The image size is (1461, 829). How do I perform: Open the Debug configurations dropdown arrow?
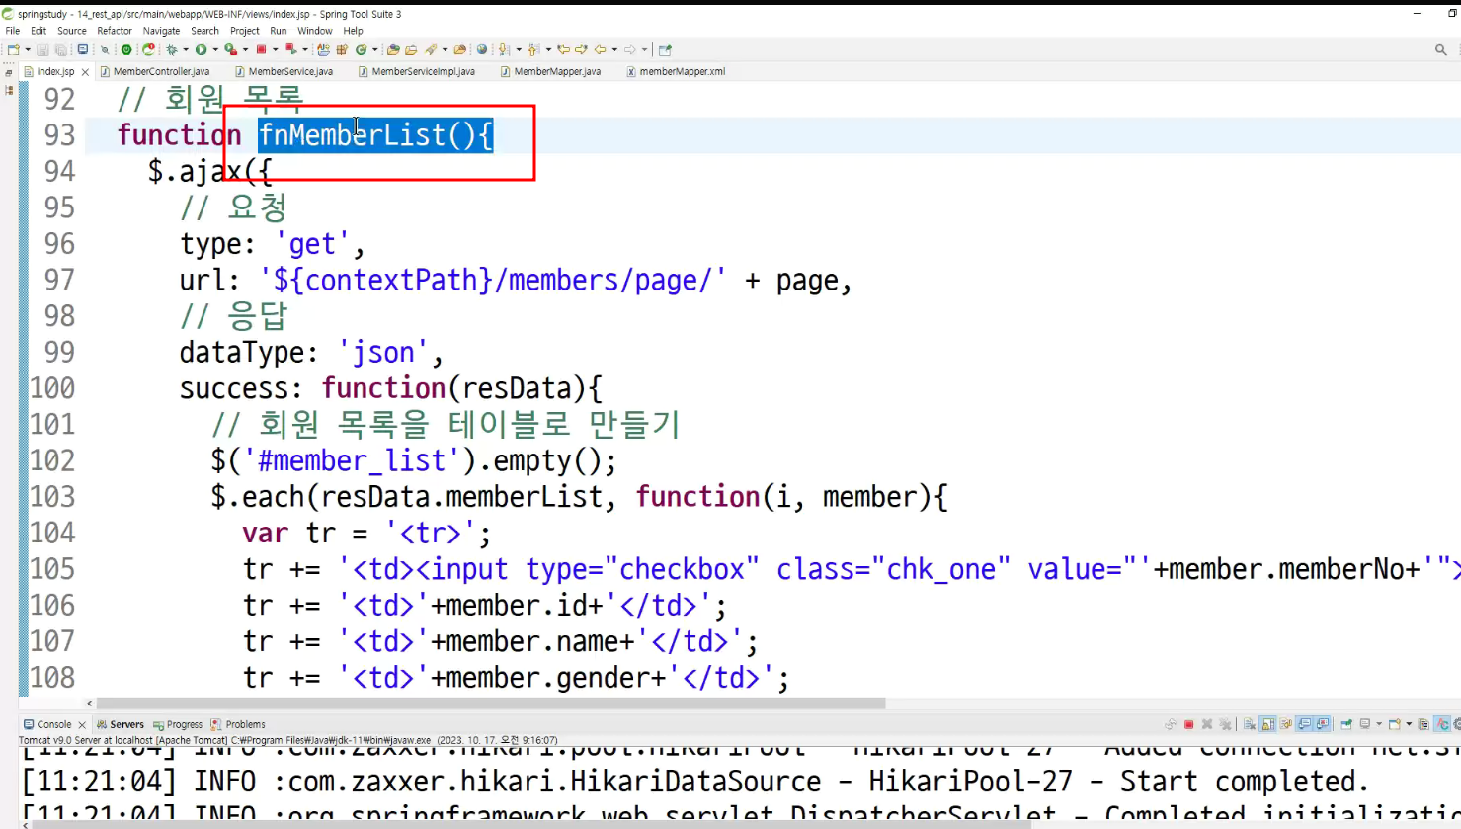click(186, 49)
